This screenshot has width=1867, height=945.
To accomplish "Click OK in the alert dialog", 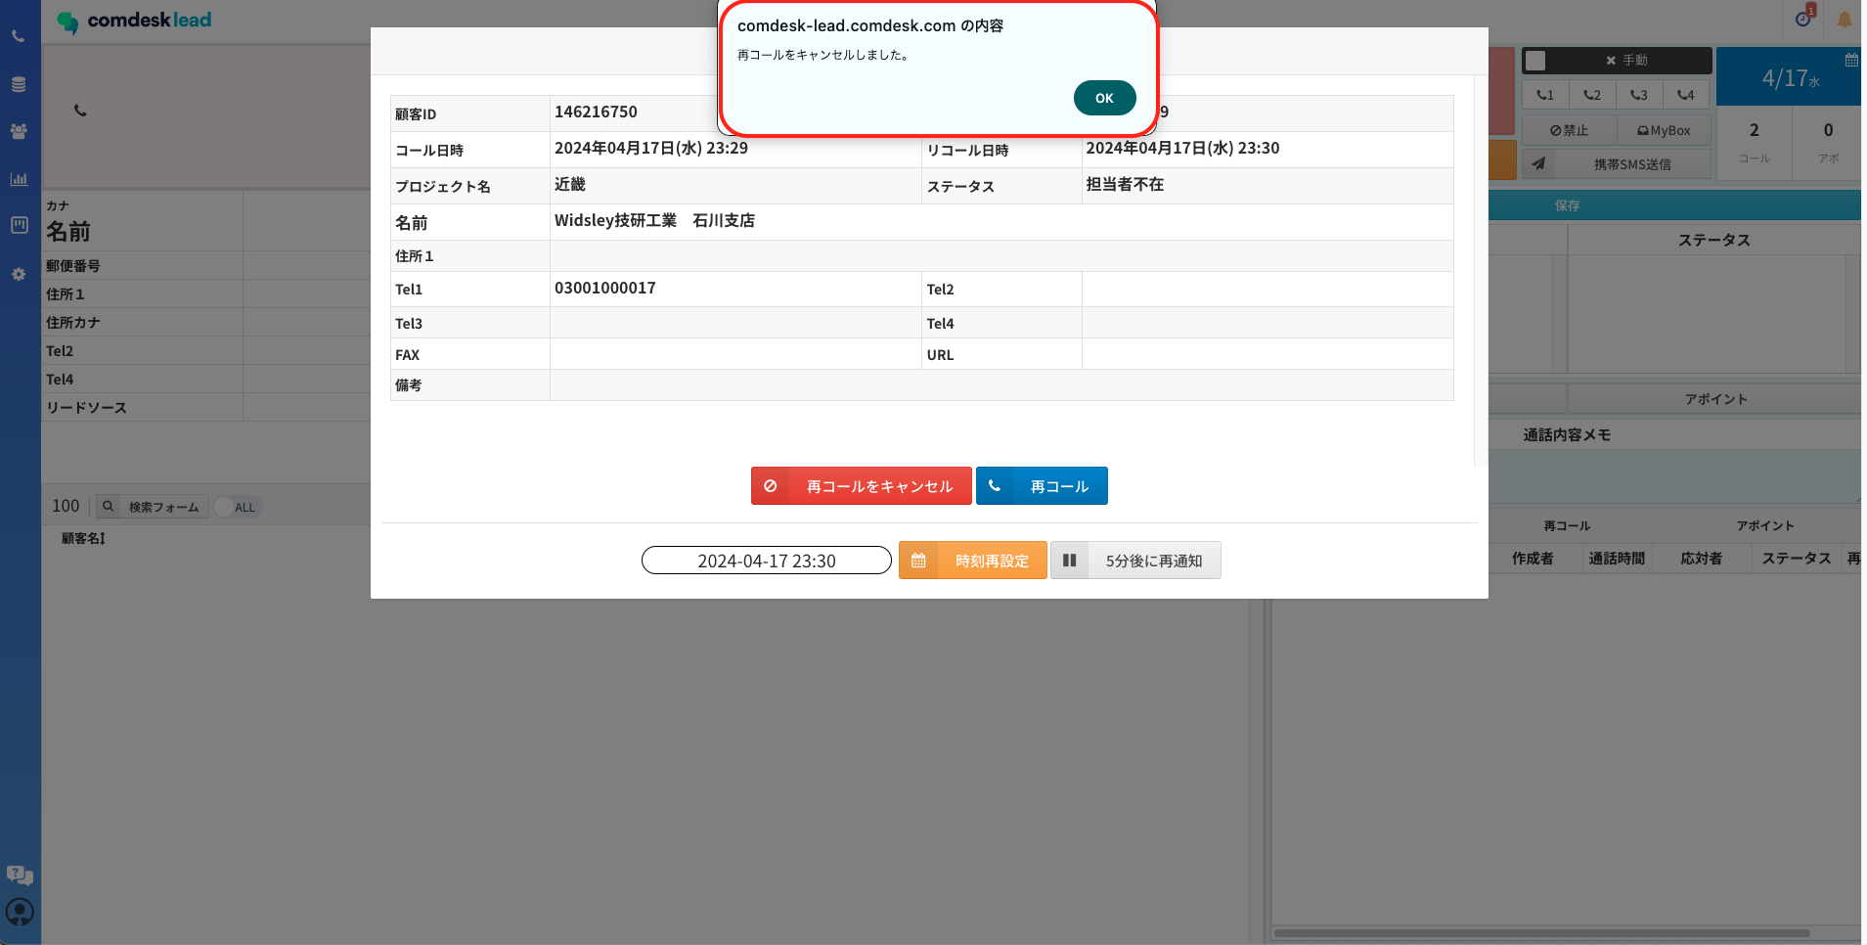I will [1104, 98].
